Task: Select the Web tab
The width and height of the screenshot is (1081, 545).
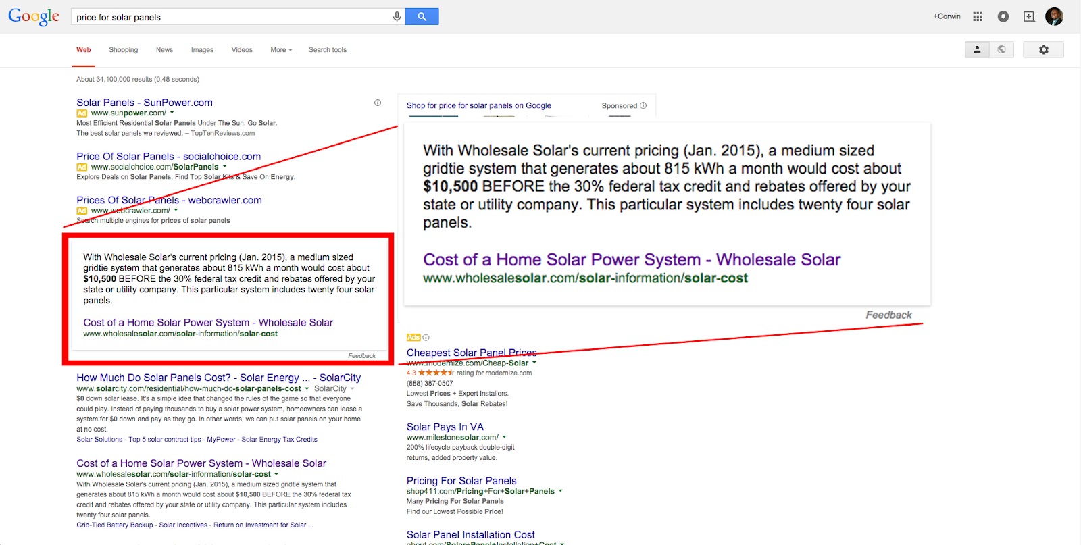Action: [x=84, y=50]
